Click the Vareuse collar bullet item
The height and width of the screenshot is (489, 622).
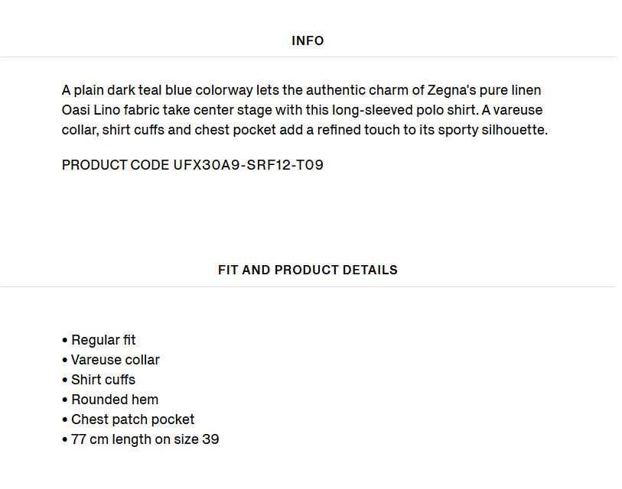tap(111, 360)
